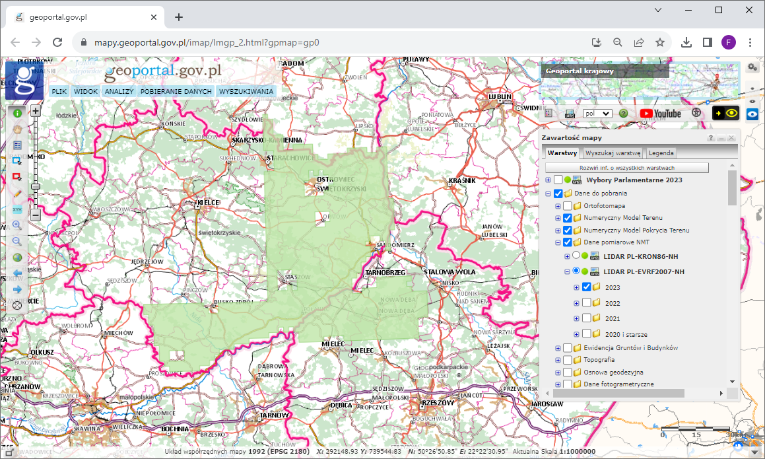Open the YouTube channel link icon
765x459 pixels.
pos(660,113)
